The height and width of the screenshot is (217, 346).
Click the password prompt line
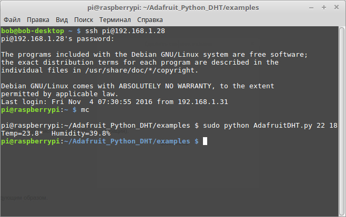58,39
